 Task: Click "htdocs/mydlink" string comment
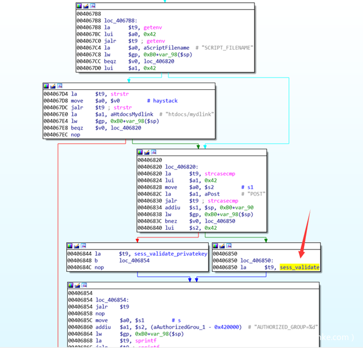click(189, 114)
